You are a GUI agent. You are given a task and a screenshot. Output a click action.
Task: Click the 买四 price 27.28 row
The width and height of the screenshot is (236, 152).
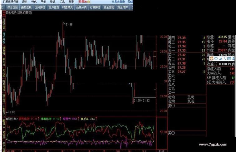click(187, 67)
